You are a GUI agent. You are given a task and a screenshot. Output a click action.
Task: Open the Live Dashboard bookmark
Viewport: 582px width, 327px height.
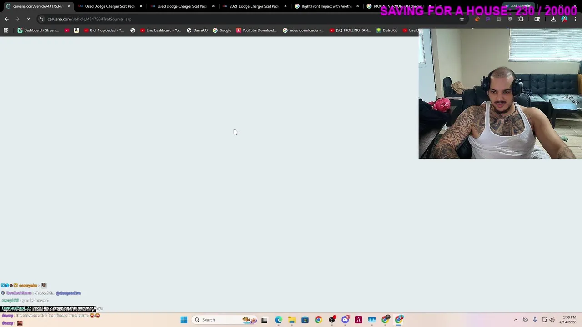tap(161, 30)
